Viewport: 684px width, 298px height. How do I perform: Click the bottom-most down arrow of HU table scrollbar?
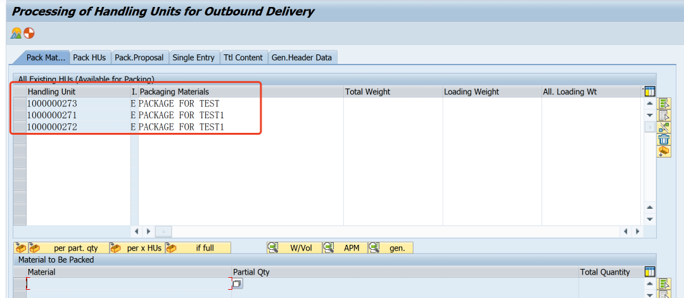point(650,219)
